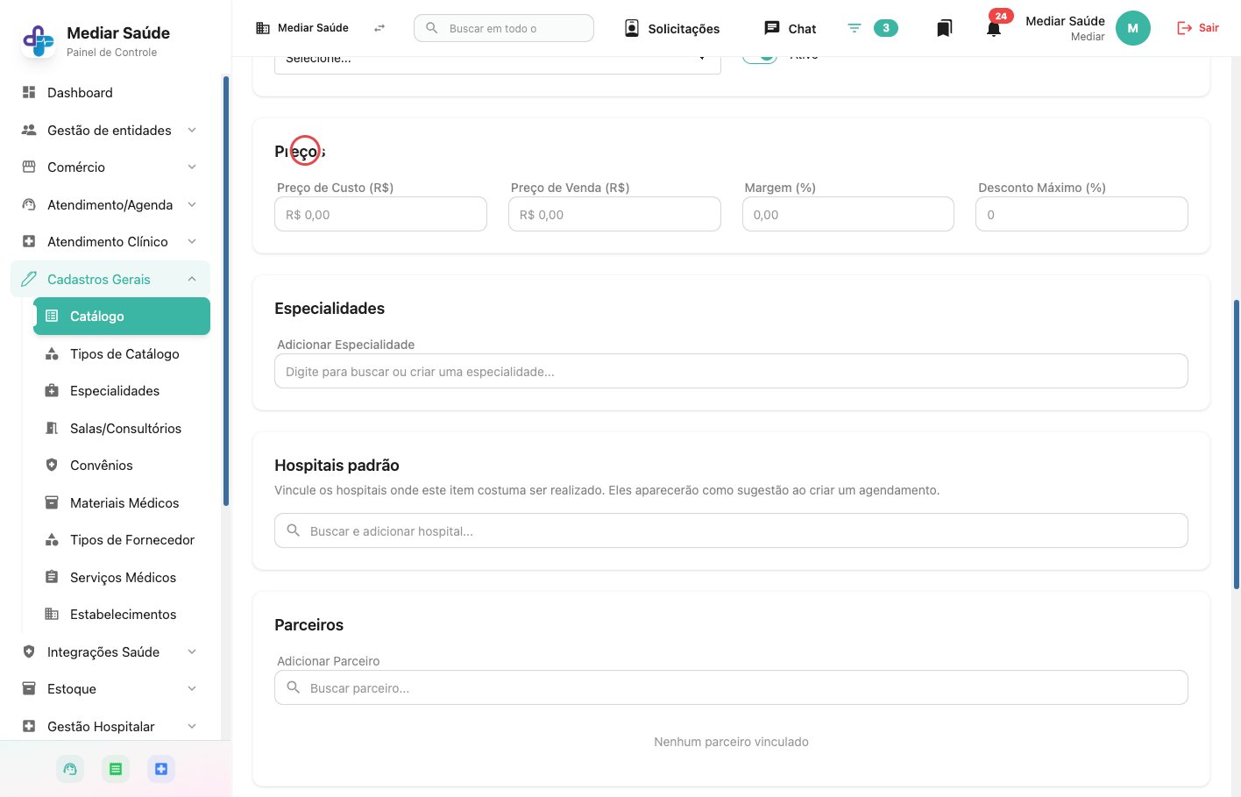Expand Gestão de entidades menu
Viewport: 1241px width, 797px height.
pos(110,130)
